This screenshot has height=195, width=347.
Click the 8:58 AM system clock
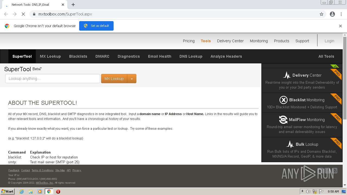click(x=333, y=191)
